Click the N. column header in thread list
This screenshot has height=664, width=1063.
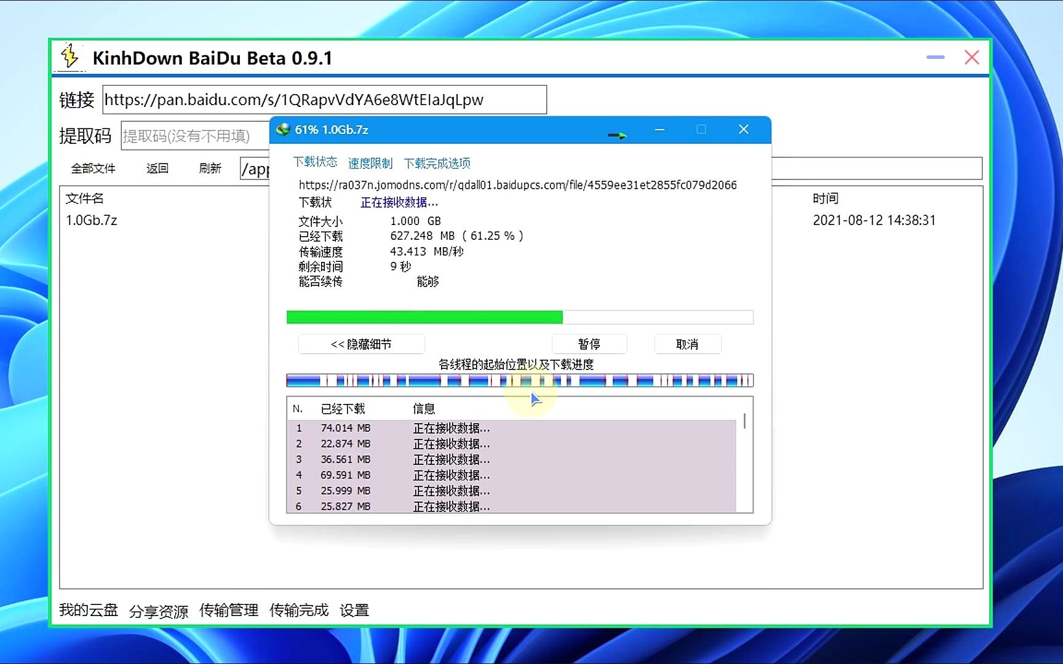[x=298, y=409]
